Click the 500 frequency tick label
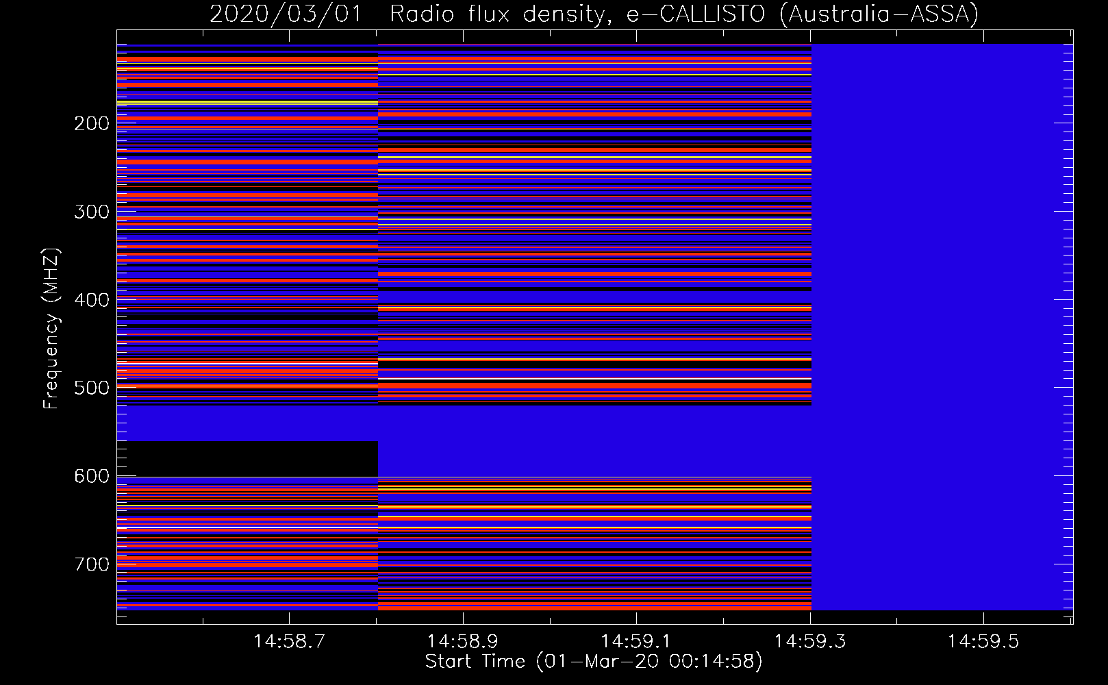Image resolution: width=1108 pixels, height=685 pixels. pyautogui.click(x=92, y=388)
